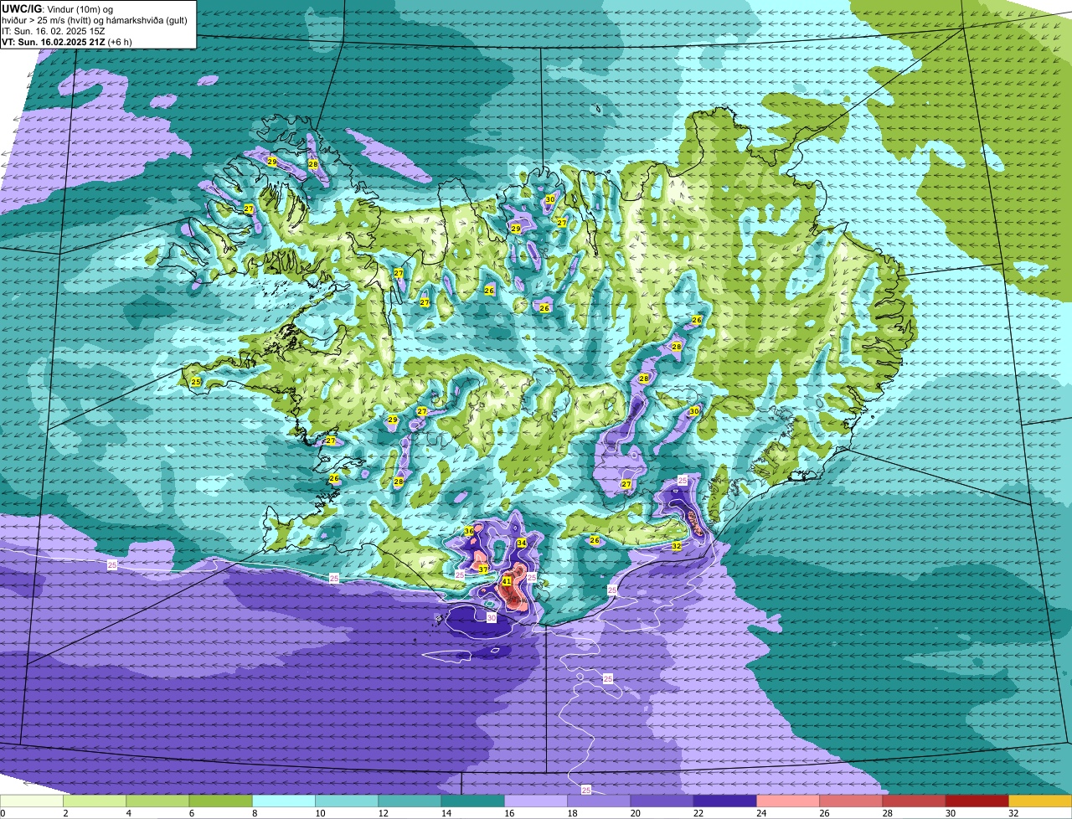This screenshot has width=1072, height=819.
Task: Click the pale cream 0–2 m/s legend swatch
Action: [x=31, y=801]
